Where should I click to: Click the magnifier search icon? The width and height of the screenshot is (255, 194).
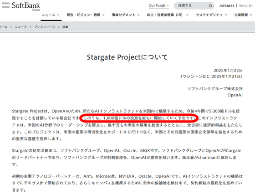pyautogui.click(x=210, y=6)
